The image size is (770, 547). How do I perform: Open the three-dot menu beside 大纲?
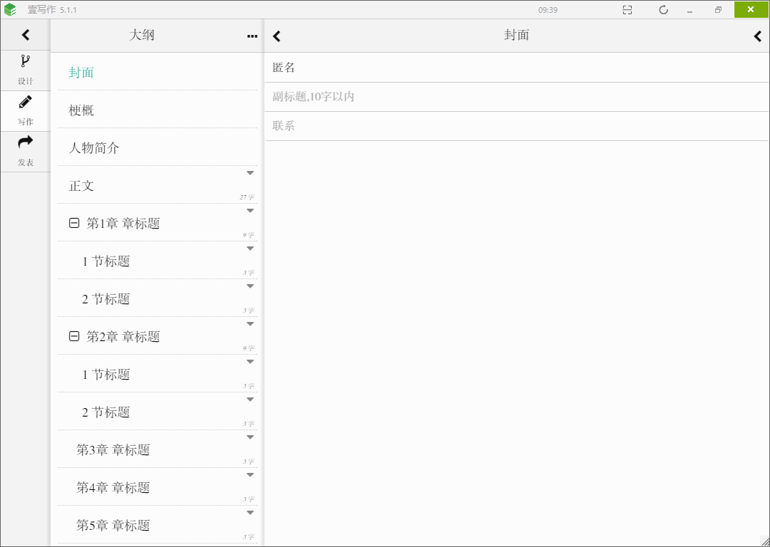click(x=252, y=36)
